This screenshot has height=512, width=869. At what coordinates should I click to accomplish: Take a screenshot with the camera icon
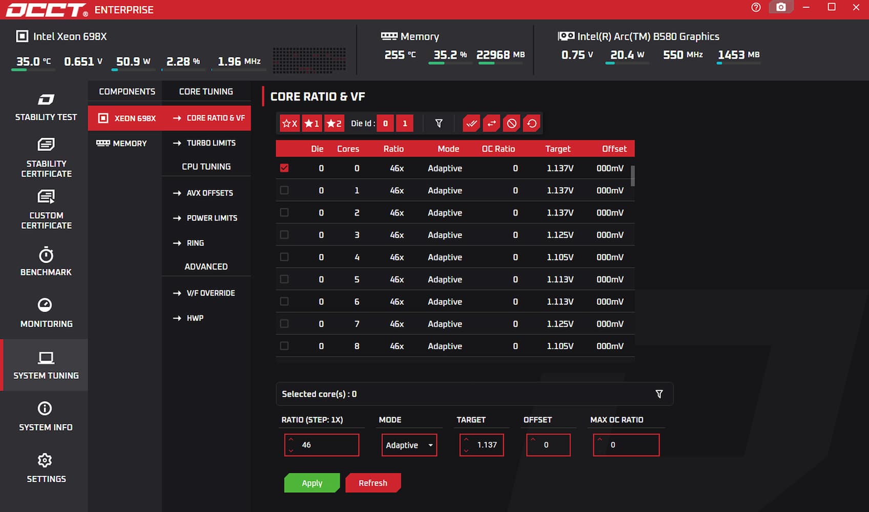780,7
